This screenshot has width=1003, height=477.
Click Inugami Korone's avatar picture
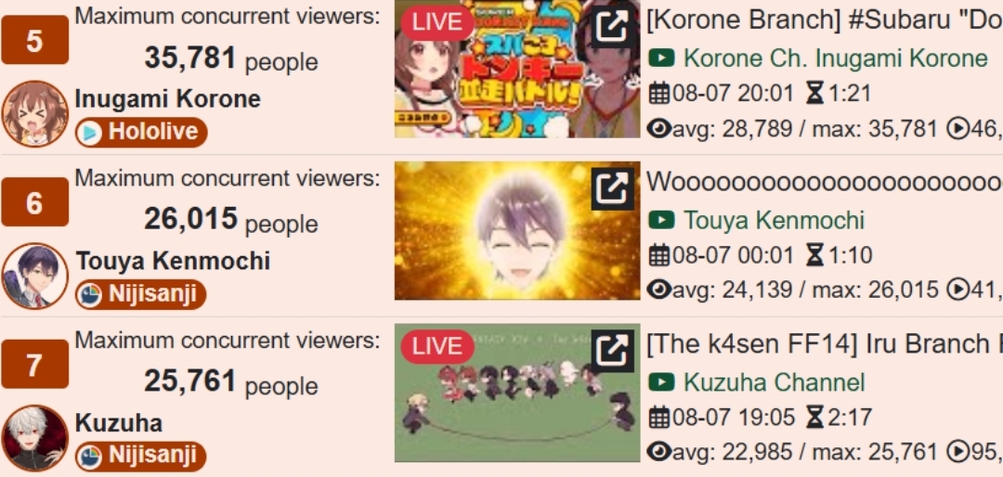[34, 114]
